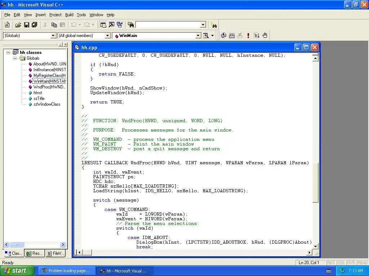Collapse the hh classes tree node
This screenshot has height=276, width=369.
pyautogui.click(x=8, y=52)
